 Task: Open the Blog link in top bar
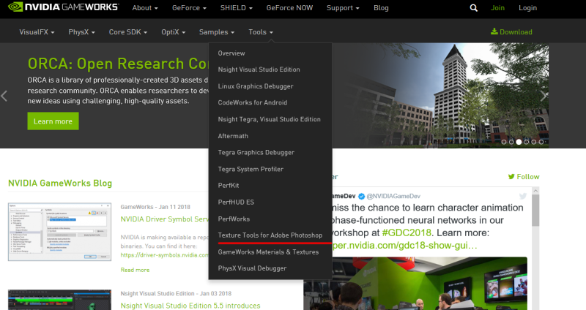click(x=381, y=8)
